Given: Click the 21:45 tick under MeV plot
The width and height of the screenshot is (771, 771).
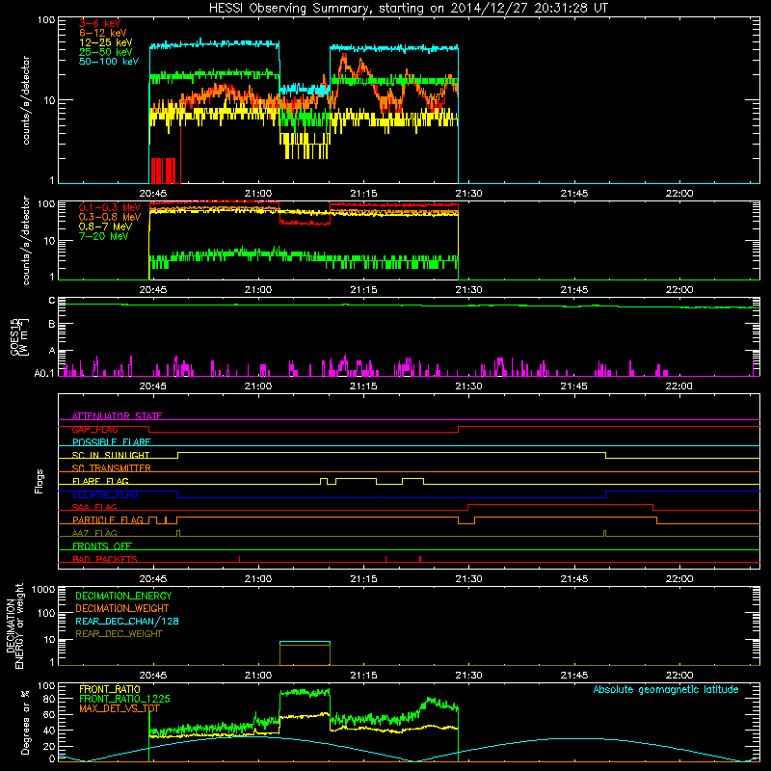Looking at the screenshot, I should (x=573, y=290).
